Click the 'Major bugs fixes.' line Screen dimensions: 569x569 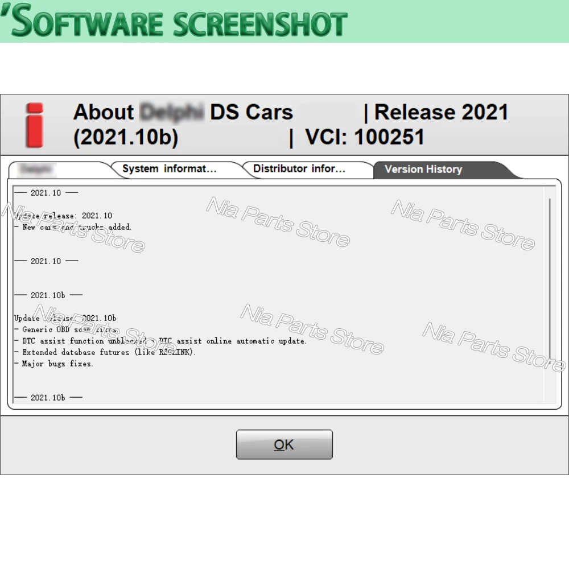(x=53, y=364)
